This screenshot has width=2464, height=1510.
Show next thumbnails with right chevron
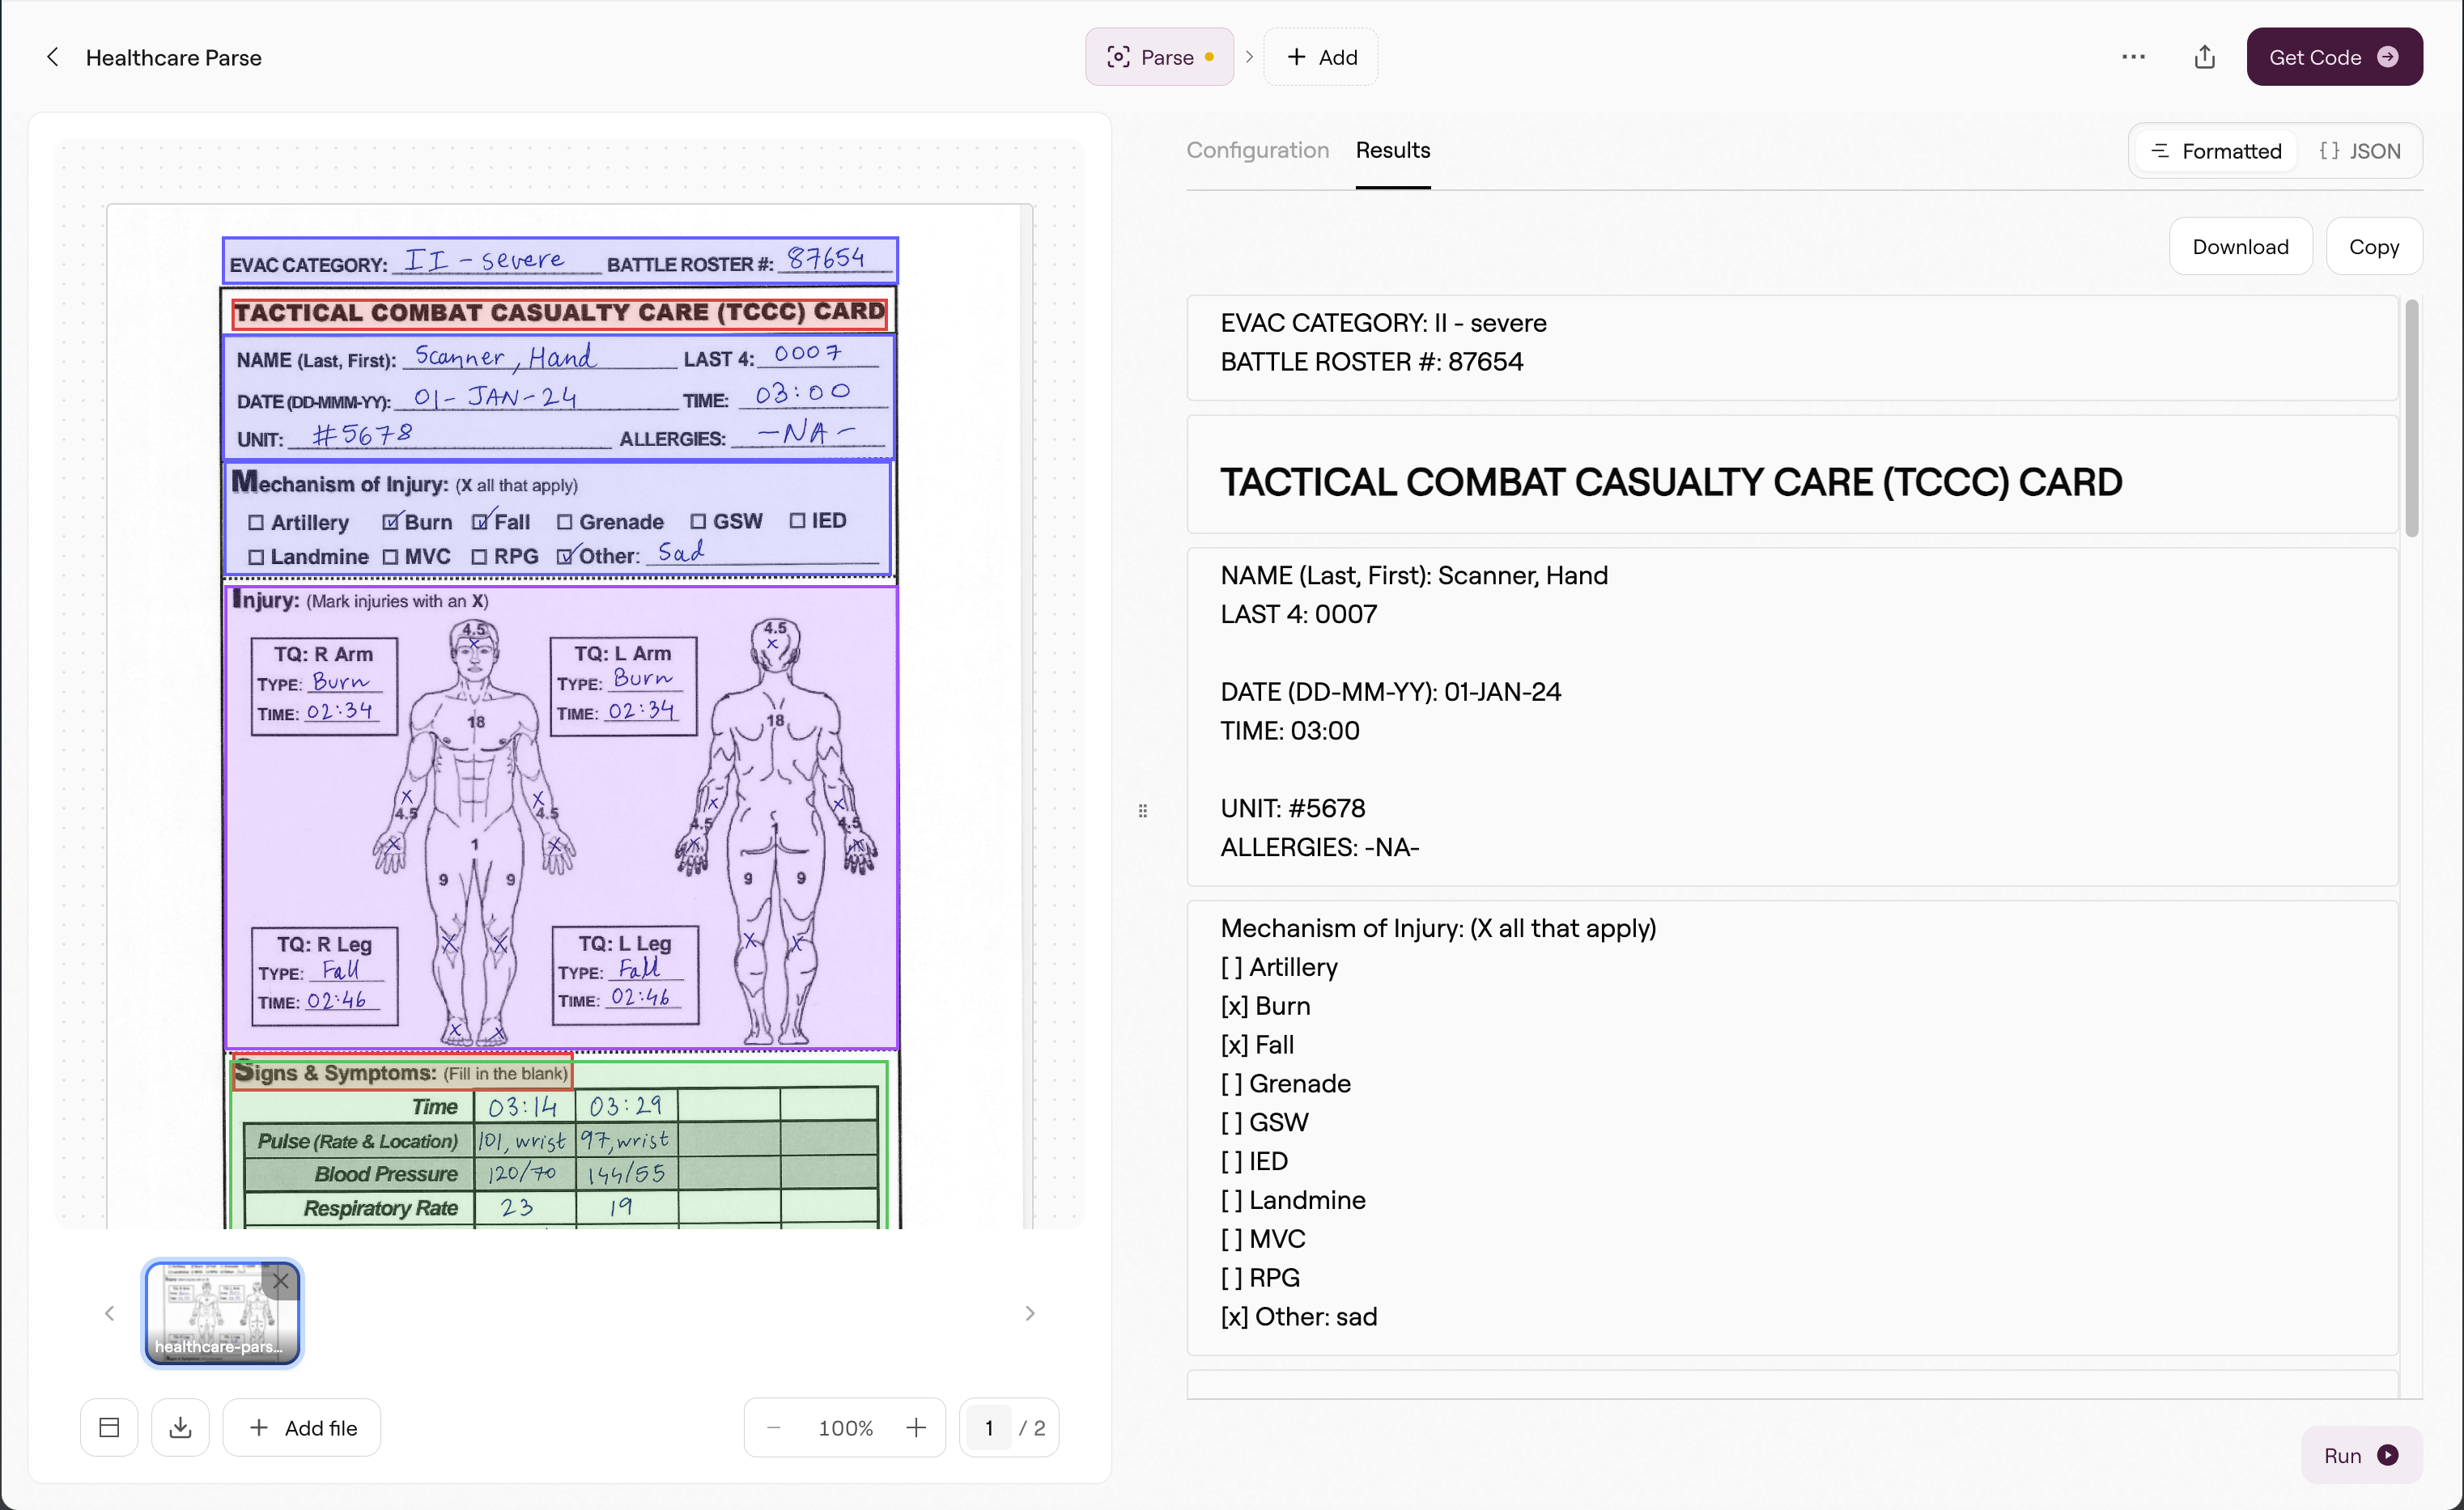pos(1029,1313)
